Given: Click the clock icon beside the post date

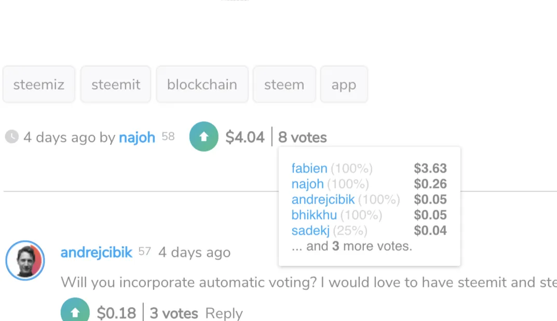Looking at the screenshot, I should 12,137.
